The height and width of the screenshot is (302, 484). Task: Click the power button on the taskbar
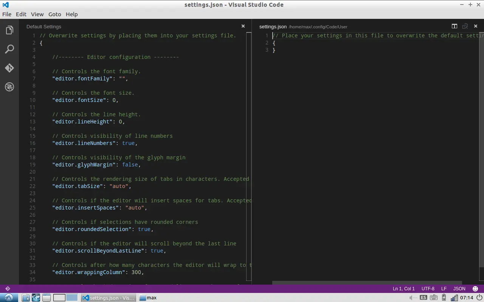(x=479, y=297)
